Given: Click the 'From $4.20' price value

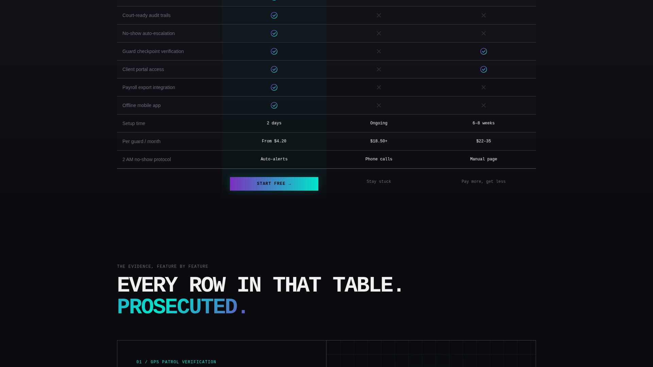Looking at the screenshot, I should [274, 141].
